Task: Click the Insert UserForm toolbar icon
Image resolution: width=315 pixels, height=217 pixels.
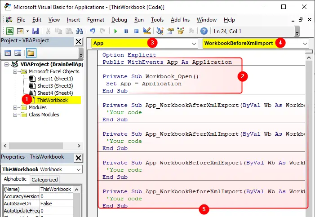Action: pos(20,31)
